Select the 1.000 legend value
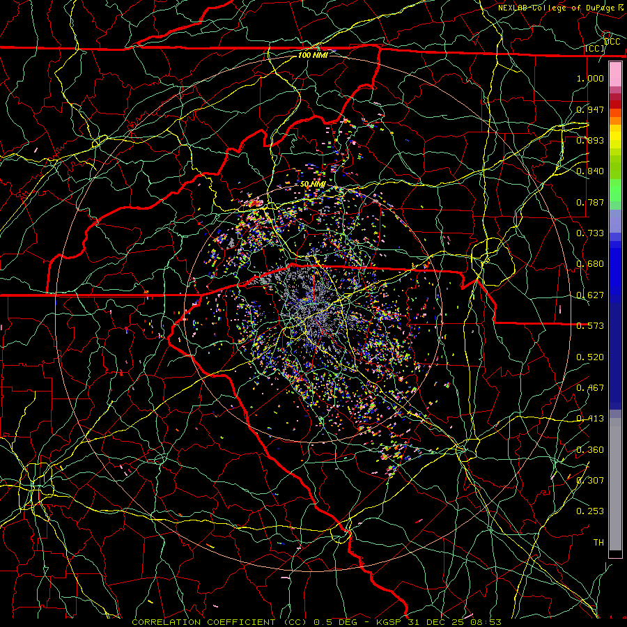The width and height of the screenshot is (627, 627). [x=590, y=78]
